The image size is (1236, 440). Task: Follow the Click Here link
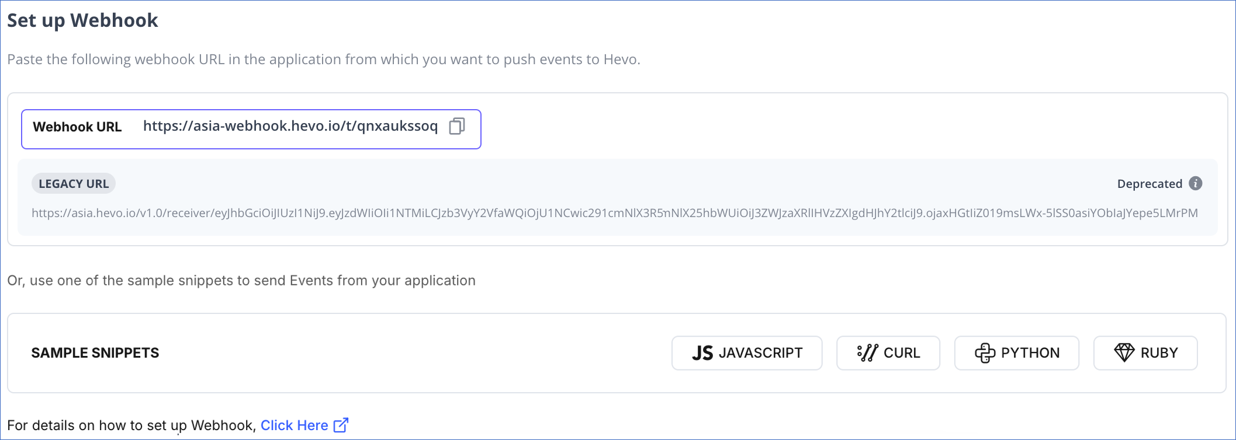click(x=295, y=425)
